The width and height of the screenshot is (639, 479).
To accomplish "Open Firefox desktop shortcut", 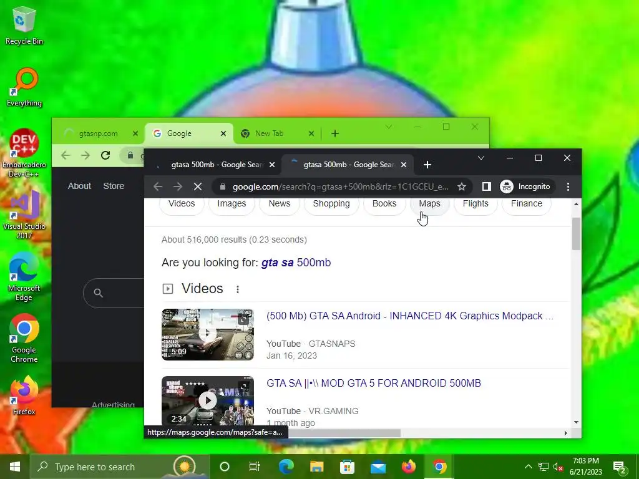I will [24, 395].
